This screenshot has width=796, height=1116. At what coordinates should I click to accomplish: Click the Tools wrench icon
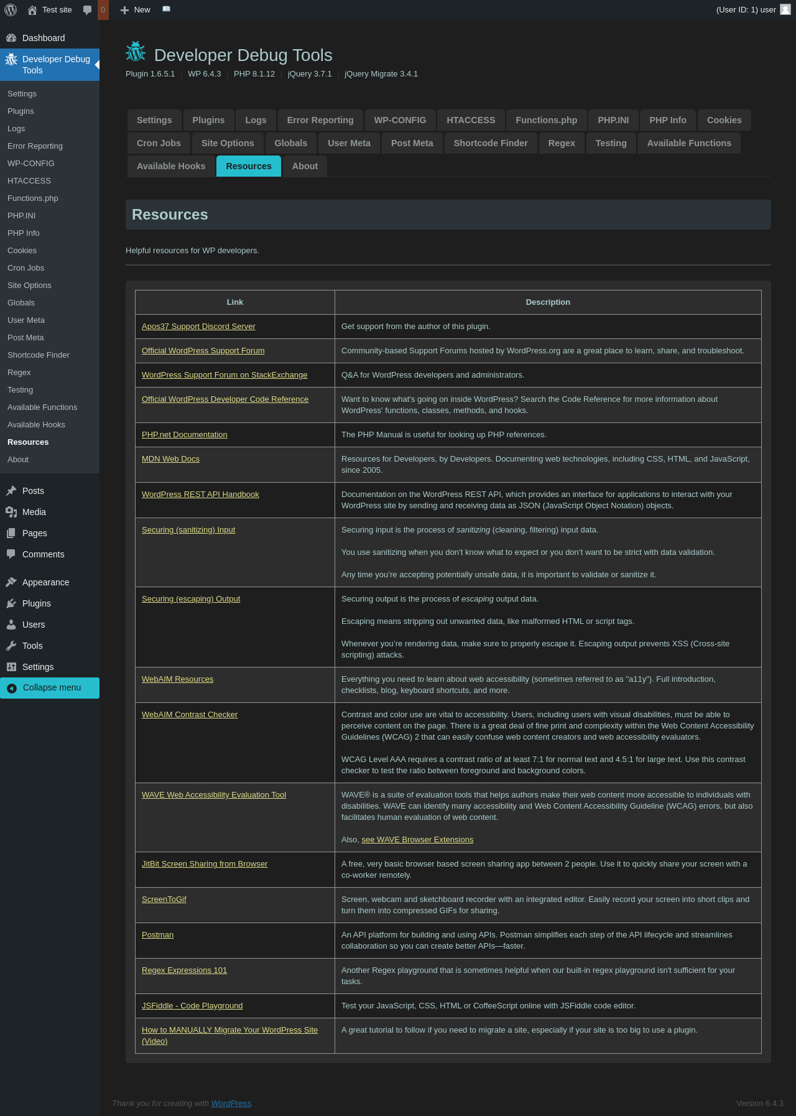[x=11, y=646]
